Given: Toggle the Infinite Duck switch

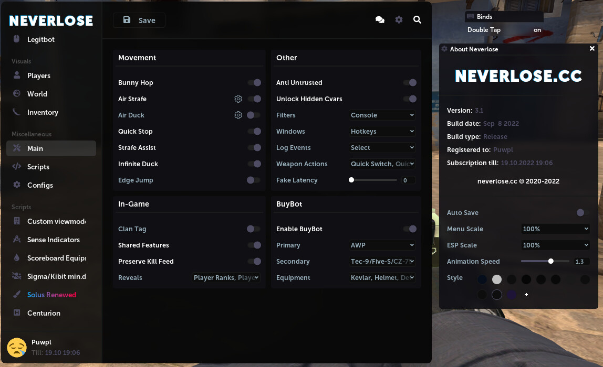Looking at the screenshot, I should point(254,164).
